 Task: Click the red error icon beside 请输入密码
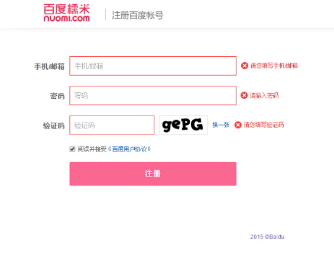tap(244, 95)
